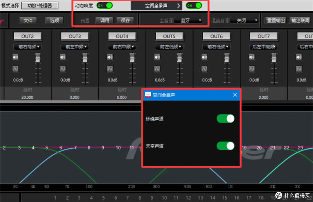Click the 功放+处理器 mode selector
The width and height of the screenshot is (313, 202).
tap(40, 6)
